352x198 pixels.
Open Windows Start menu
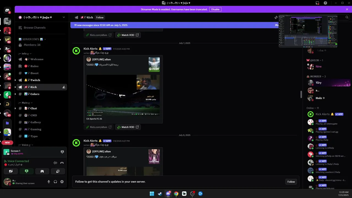click(x=152, y=194)
